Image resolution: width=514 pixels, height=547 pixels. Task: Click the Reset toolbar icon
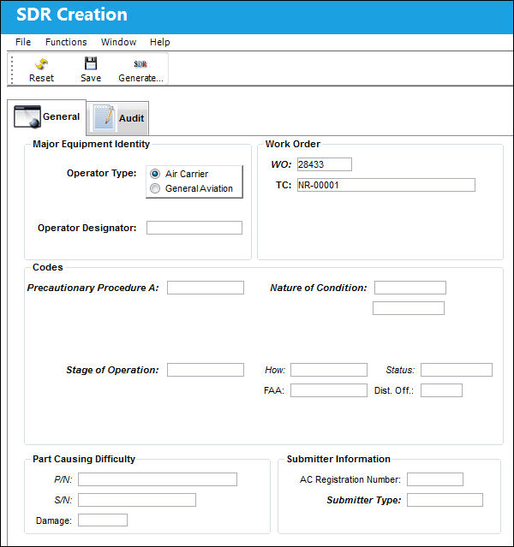42,64
